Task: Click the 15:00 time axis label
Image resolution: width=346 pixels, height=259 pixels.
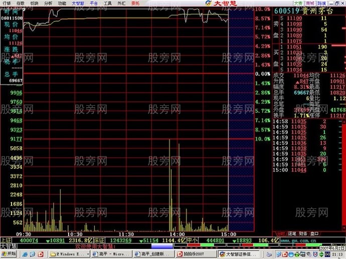Action: [229, 234]
